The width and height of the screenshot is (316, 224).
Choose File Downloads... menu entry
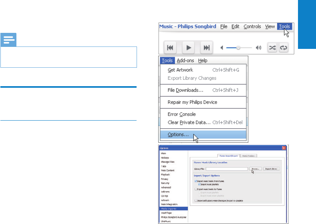203,90
